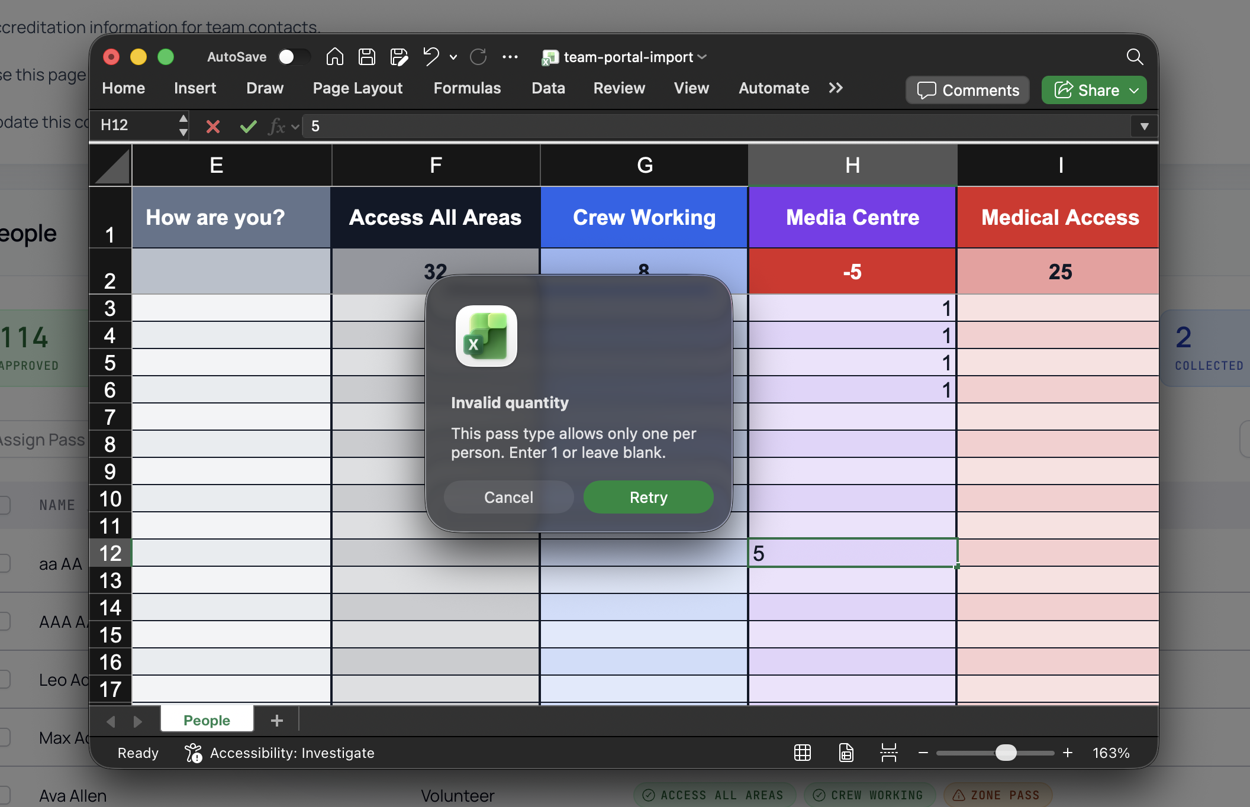This screenshot has width=1250, height=807.
Task: Switch to the Page Layout tab
Action: [357, 88]
